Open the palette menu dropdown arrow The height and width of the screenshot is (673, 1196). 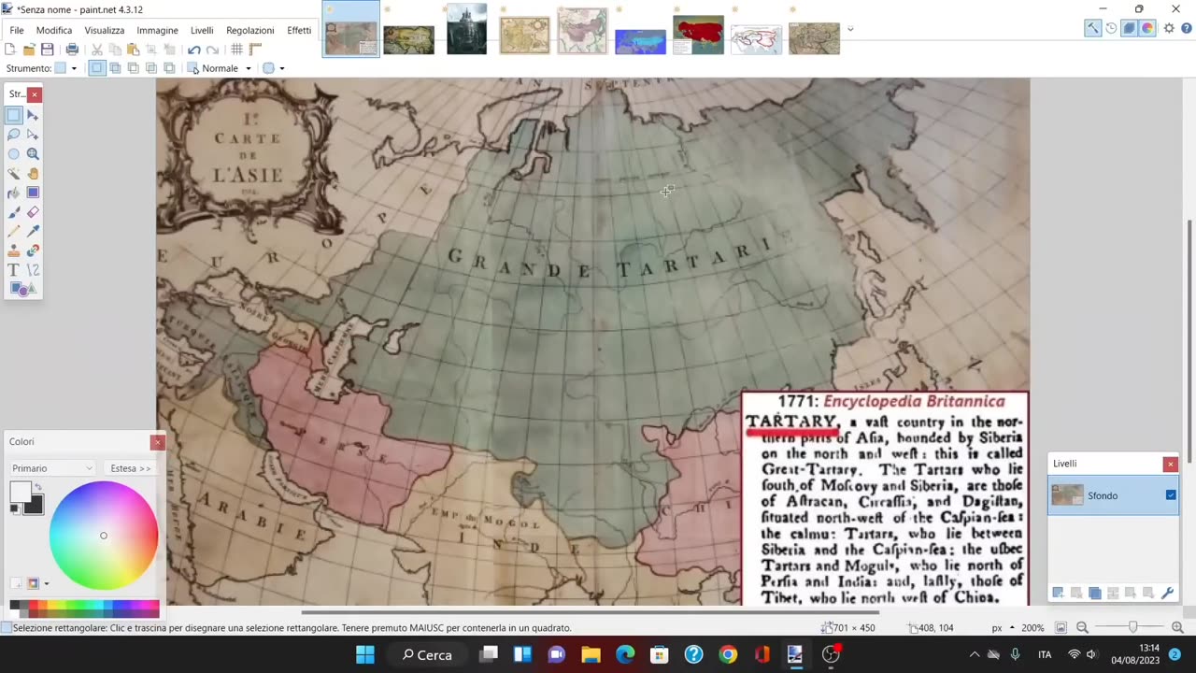[47, 584]
